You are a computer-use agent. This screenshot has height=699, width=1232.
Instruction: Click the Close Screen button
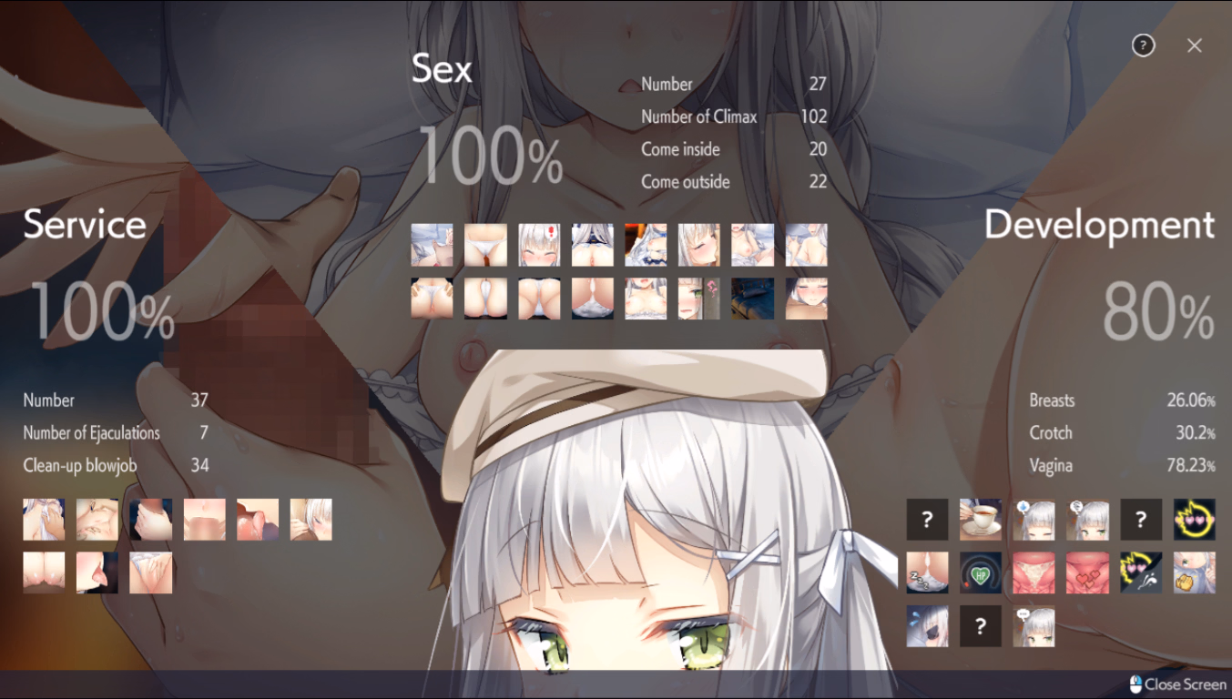tap(1177, 684)
